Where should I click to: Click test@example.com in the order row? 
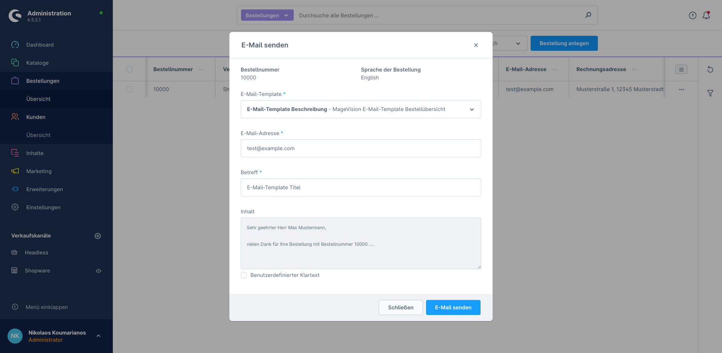click(x=529, y=89)
